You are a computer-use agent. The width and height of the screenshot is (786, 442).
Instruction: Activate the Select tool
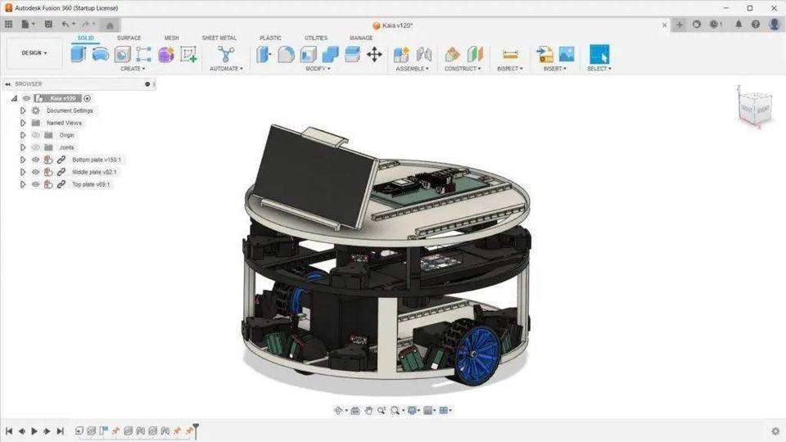click(x=599, y=54)
